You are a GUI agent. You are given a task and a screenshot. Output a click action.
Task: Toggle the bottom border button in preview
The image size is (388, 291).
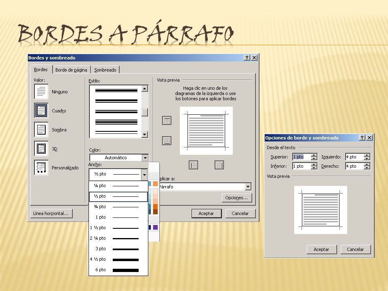coord(167,141)
